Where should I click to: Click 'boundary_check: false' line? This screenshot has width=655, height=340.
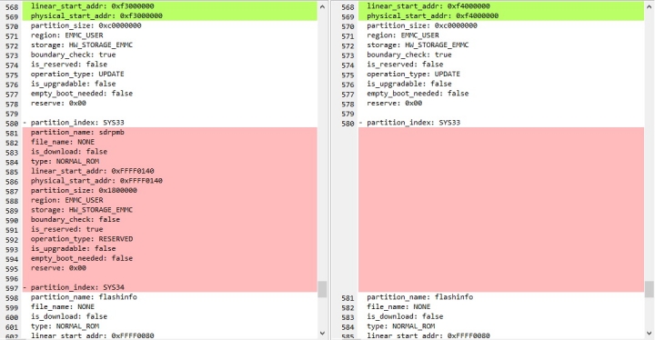click(76, 220)
